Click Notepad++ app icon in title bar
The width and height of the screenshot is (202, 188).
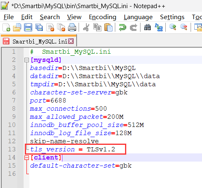click(4, 6)
